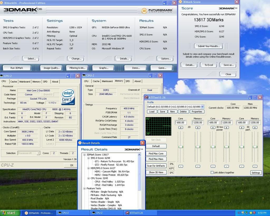Click the Result Details window title icon
Screen dimensions: 270x216
(80, 143)
